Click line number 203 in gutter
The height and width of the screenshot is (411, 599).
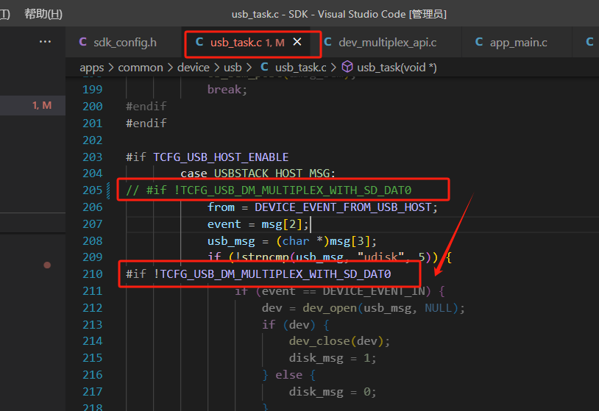93,157
